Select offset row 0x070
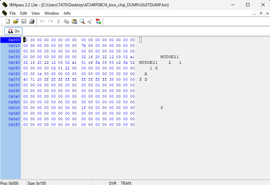This screenshot has height=185, width=270. click(14, 79)
